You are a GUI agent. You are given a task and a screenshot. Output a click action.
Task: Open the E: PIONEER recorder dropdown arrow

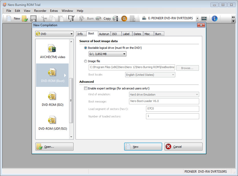197,18
